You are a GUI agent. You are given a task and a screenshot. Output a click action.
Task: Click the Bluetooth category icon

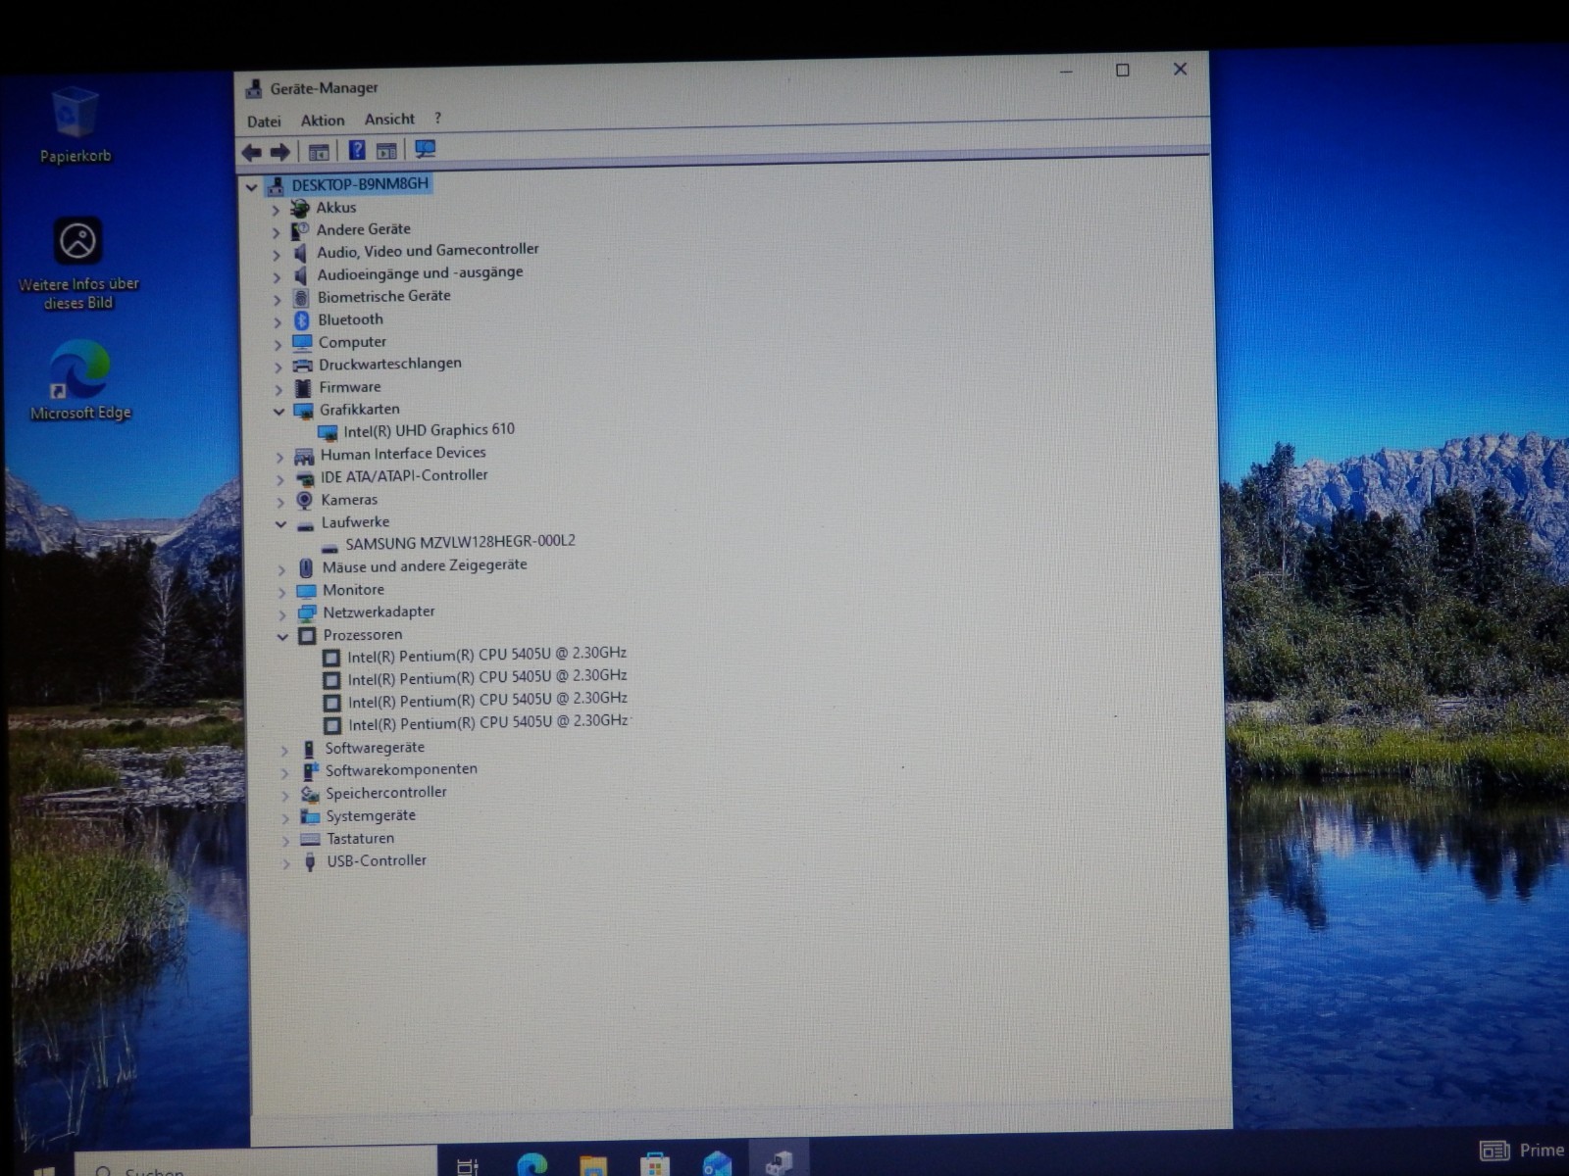click(x=302, y=320)
